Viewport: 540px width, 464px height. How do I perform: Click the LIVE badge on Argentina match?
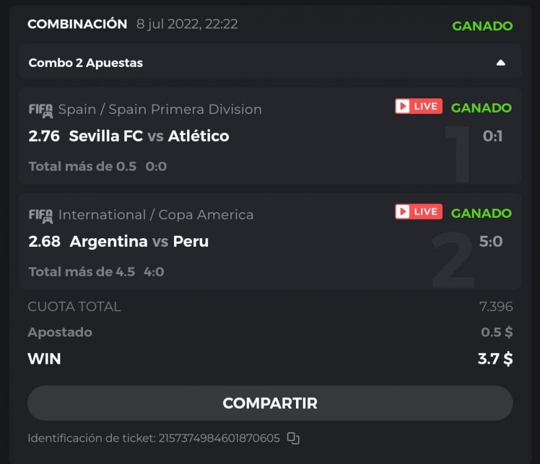[x=419, y=212]
